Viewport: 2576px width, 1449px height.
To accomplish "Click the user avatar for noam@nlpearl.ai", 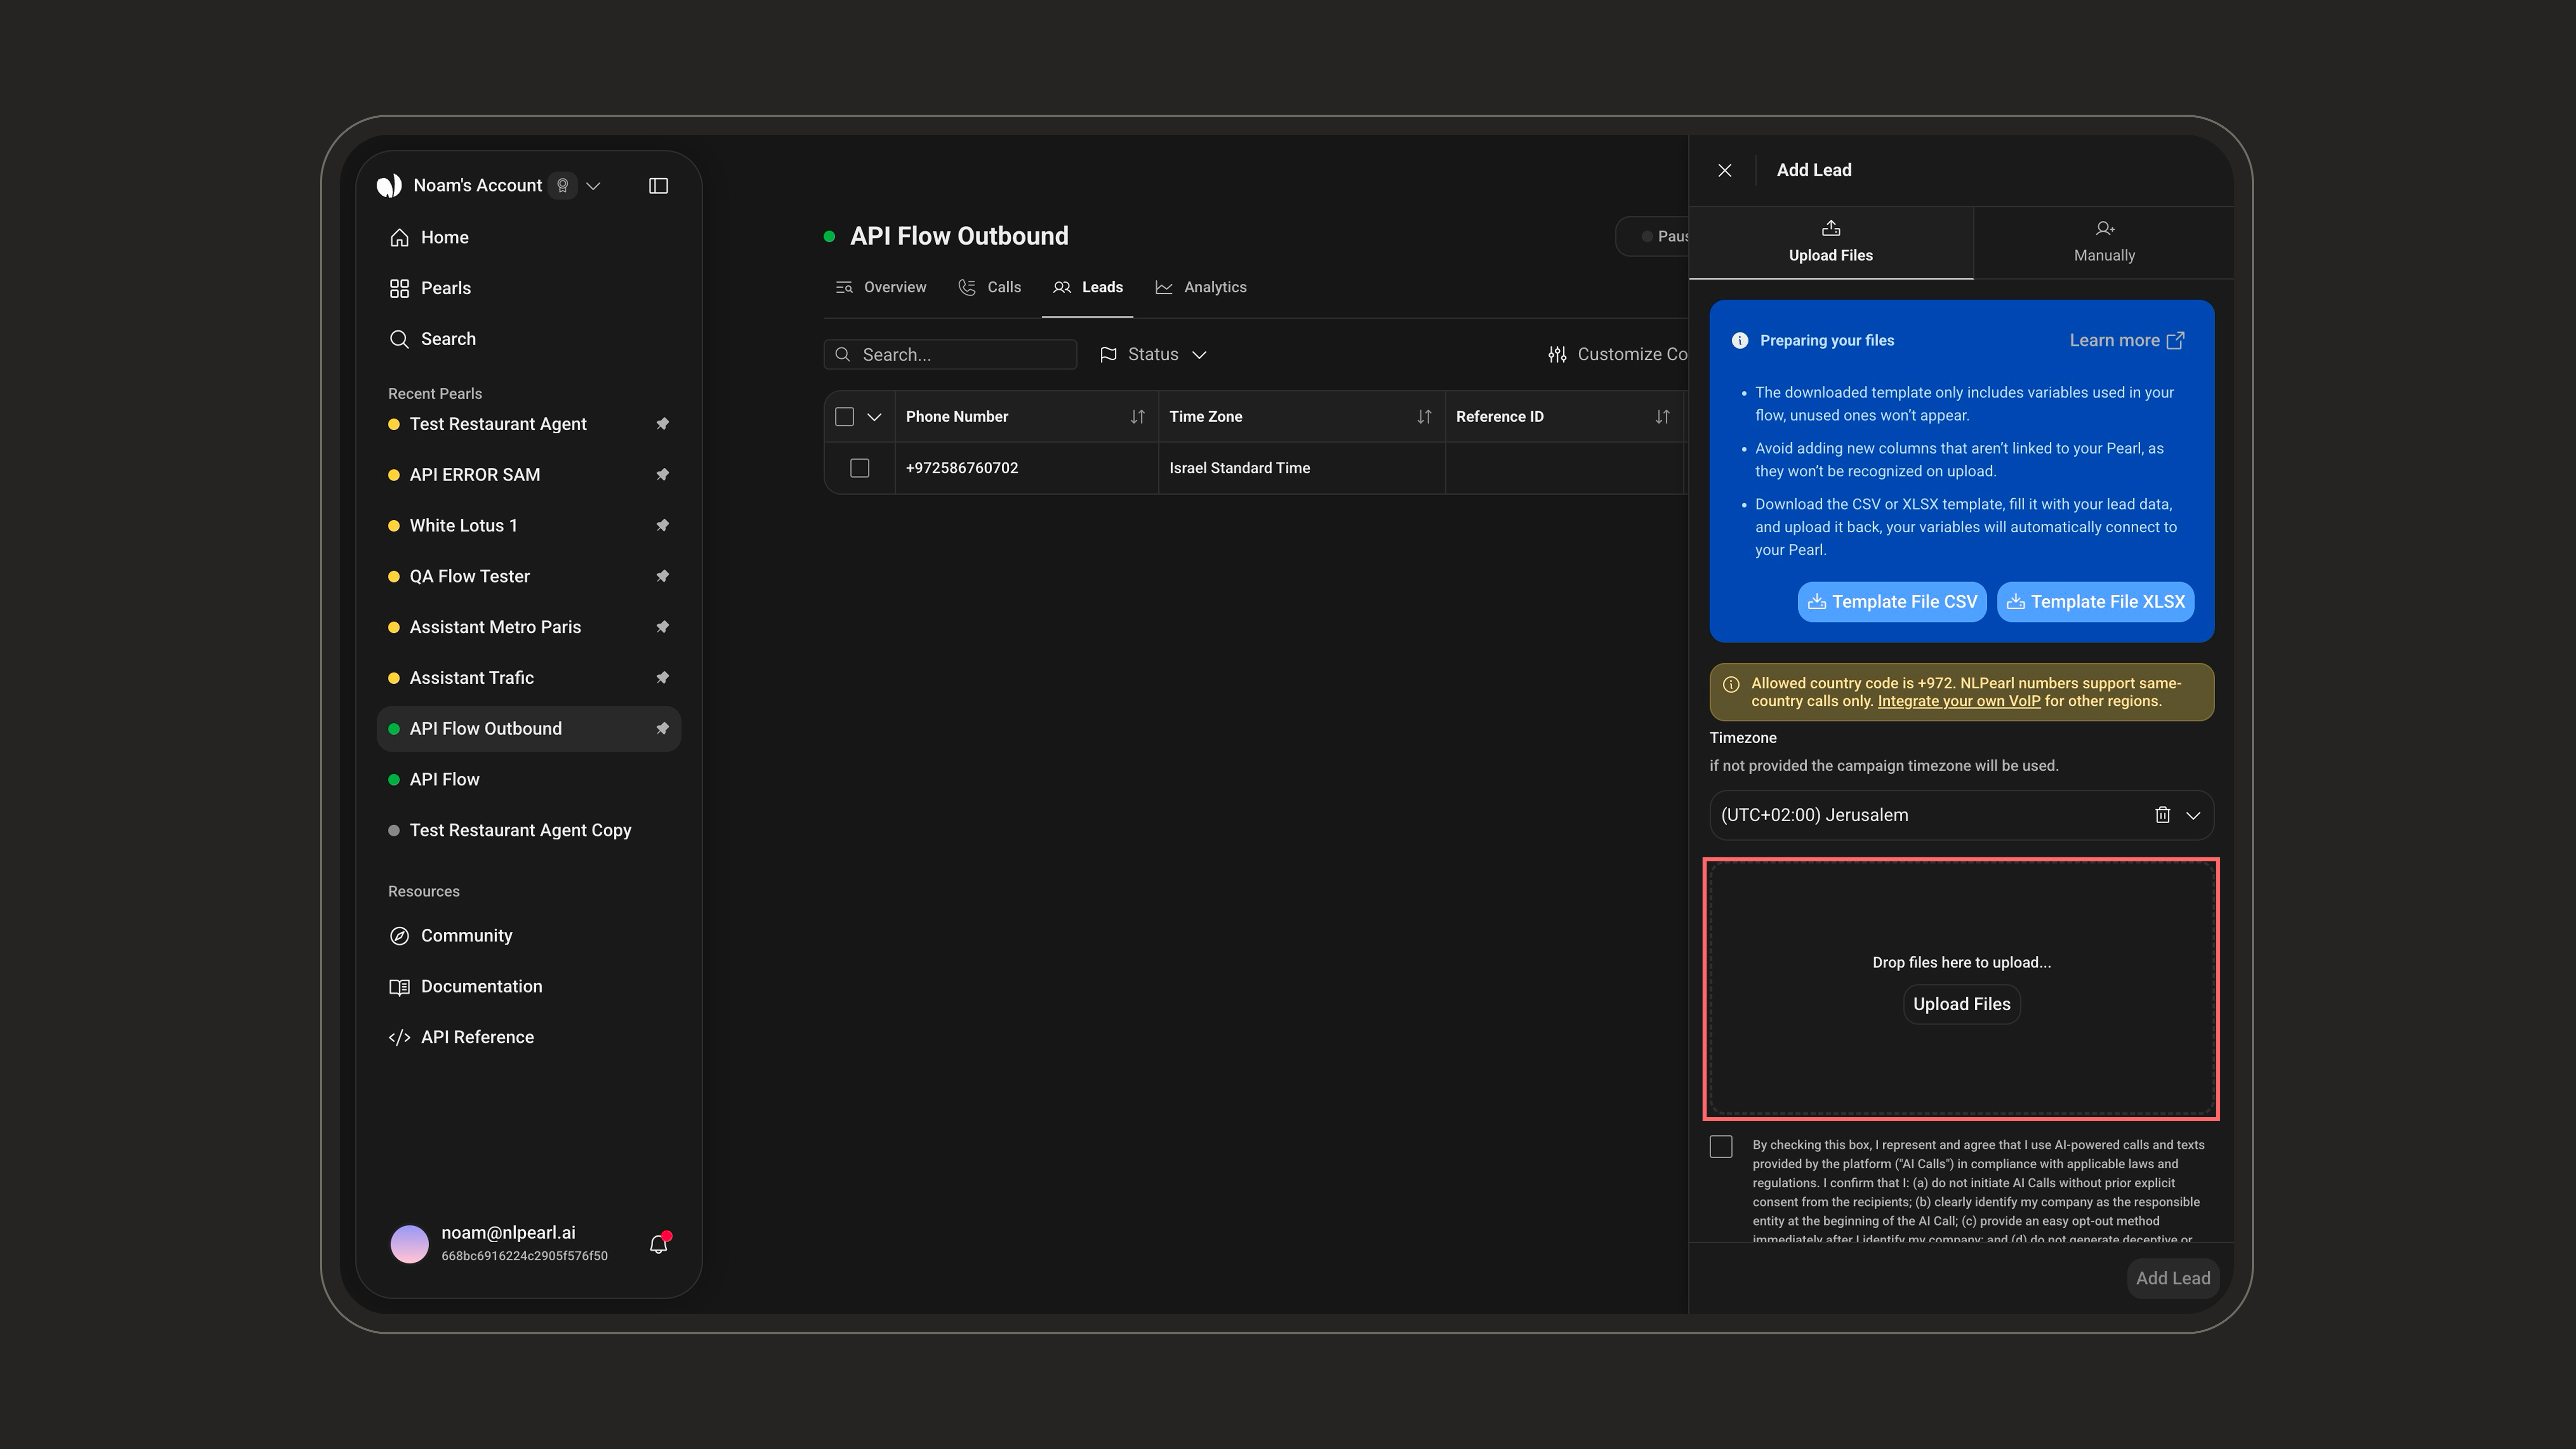I will point(409,1244).
